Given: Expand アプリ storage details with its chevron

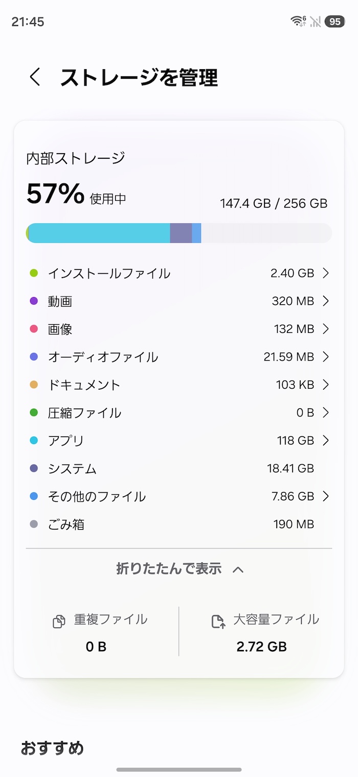Looking at the screenshot, I should tap(326, 440).
